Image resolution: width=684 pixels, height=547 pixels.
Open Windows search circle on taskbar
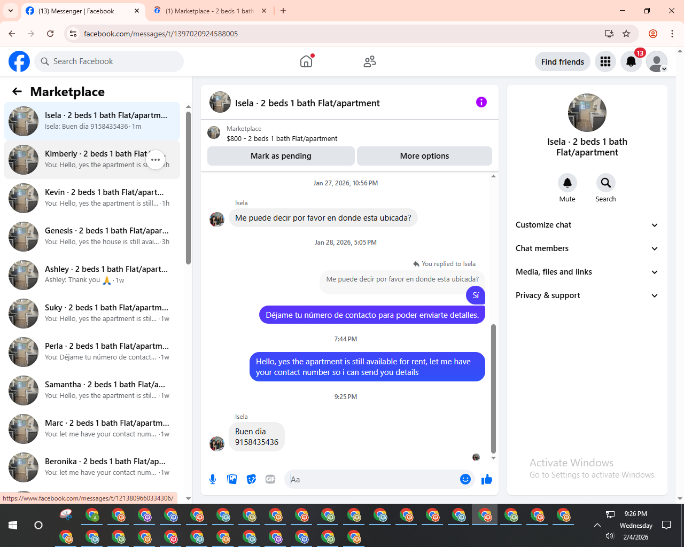click(x=38, y=525)
